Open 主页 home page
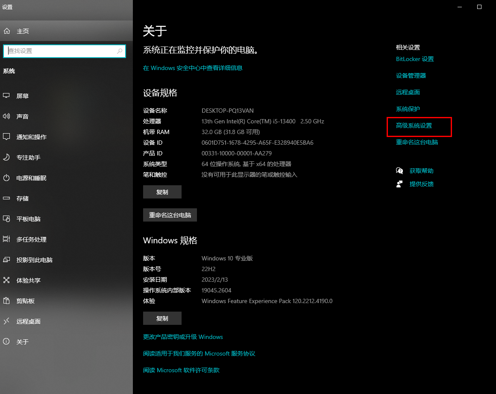Viewport: 496px width, 394px height. point(66,31)
